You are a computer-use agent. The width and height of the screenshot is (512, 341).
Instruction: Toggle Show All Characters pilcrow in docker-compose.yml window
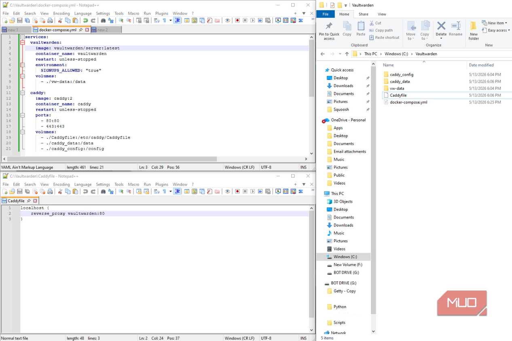click(x=165, y=20)
